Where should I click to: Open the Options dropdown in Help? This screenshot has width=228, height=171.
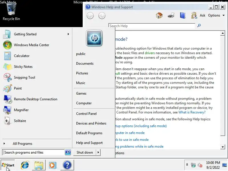tap(216, 15)
